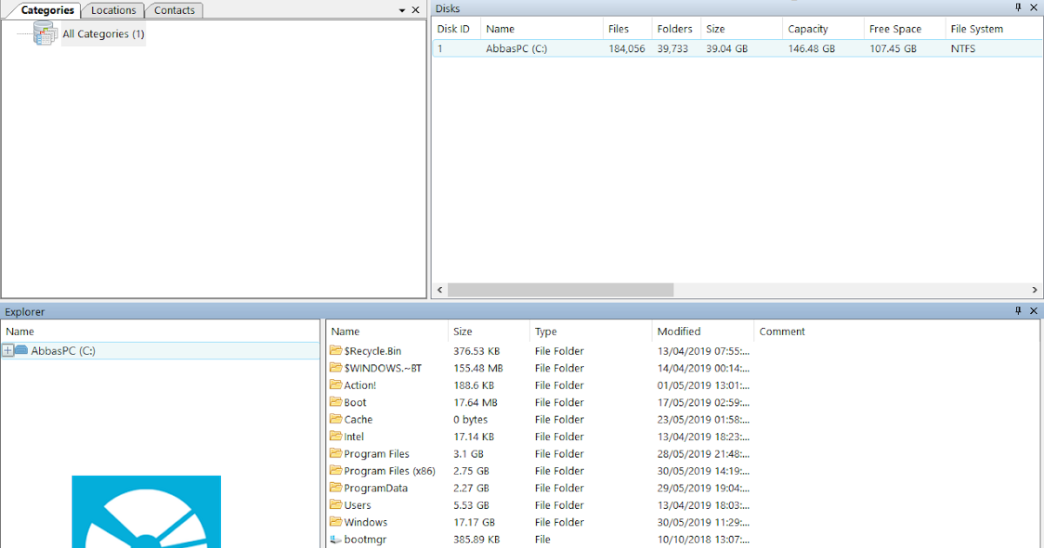Select the $Recycle.Bin folder name
This screenshot has width=1044, height=548.
click(372, 351)
